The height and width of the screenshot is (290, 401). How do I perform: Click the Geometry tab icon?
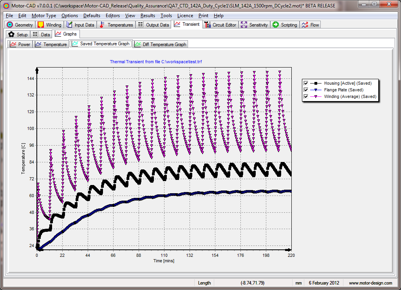(x=10, y=25)
